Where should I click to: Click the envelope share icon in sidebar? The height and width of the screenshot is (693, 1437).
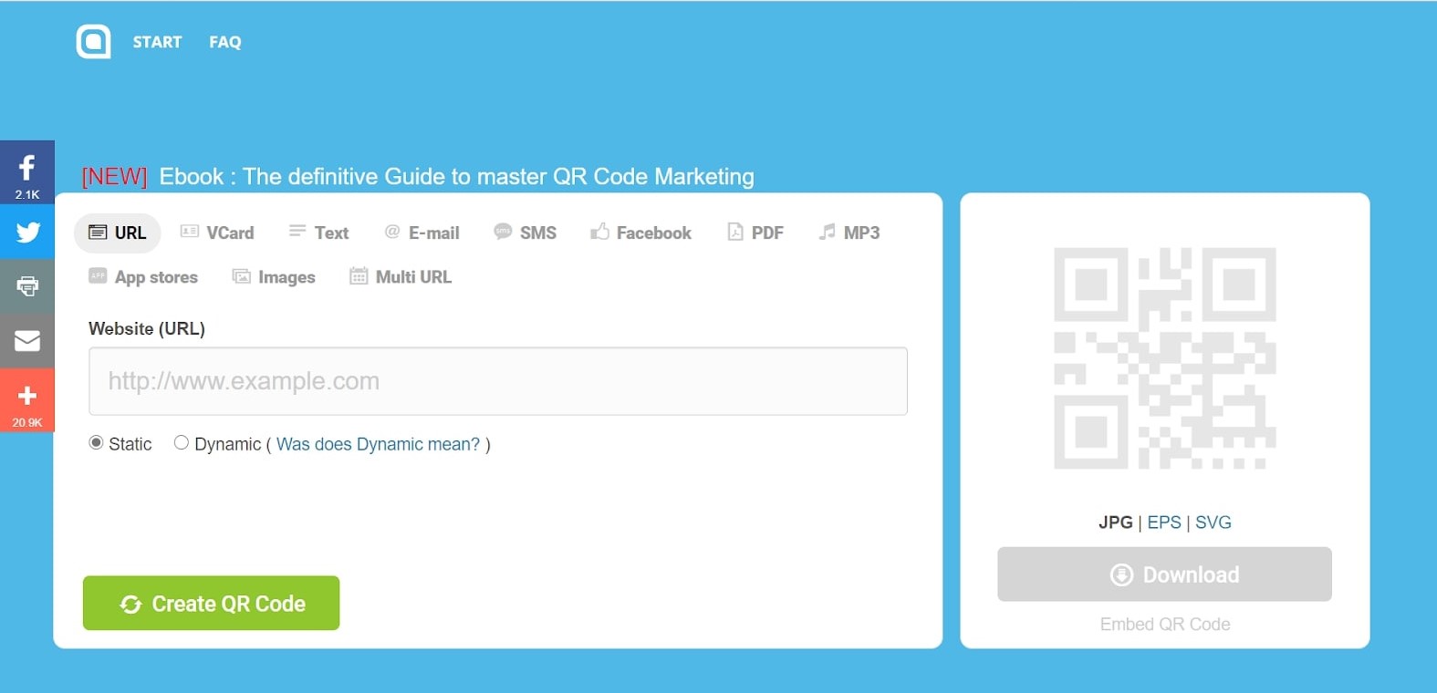coord(27,341)
